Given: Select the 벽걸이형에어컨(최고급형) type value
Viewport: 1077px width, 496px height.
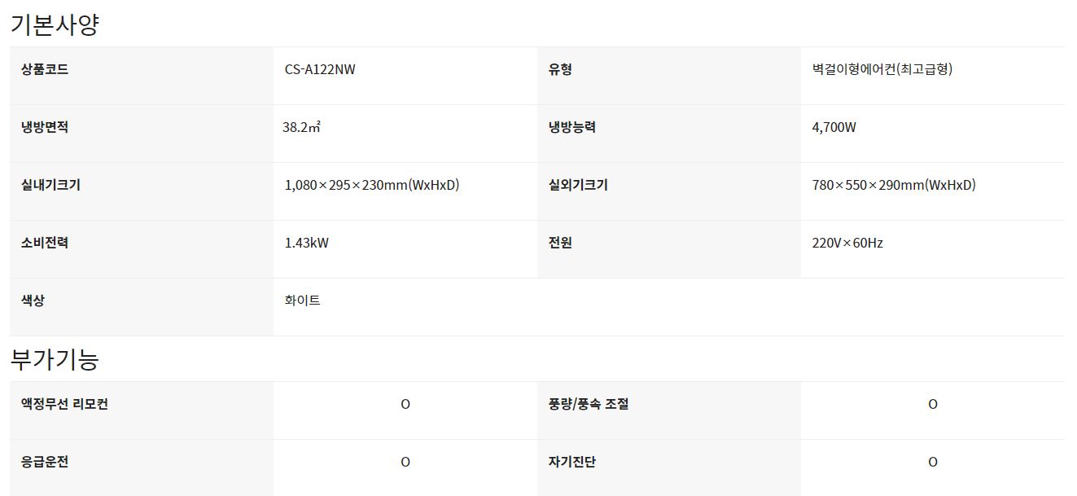Looking at the screenshot, I should click(882, 69).
